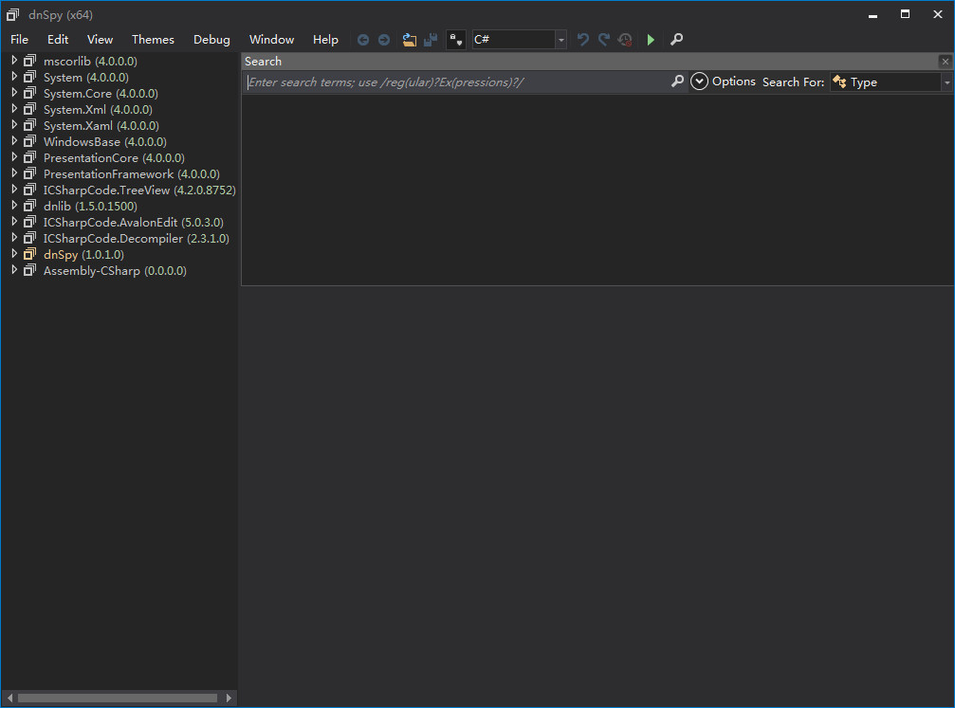Viewport: 955px width, 708px height.
Task: Click the horizontal scrollbar right arrow
Action: [229, 698]
